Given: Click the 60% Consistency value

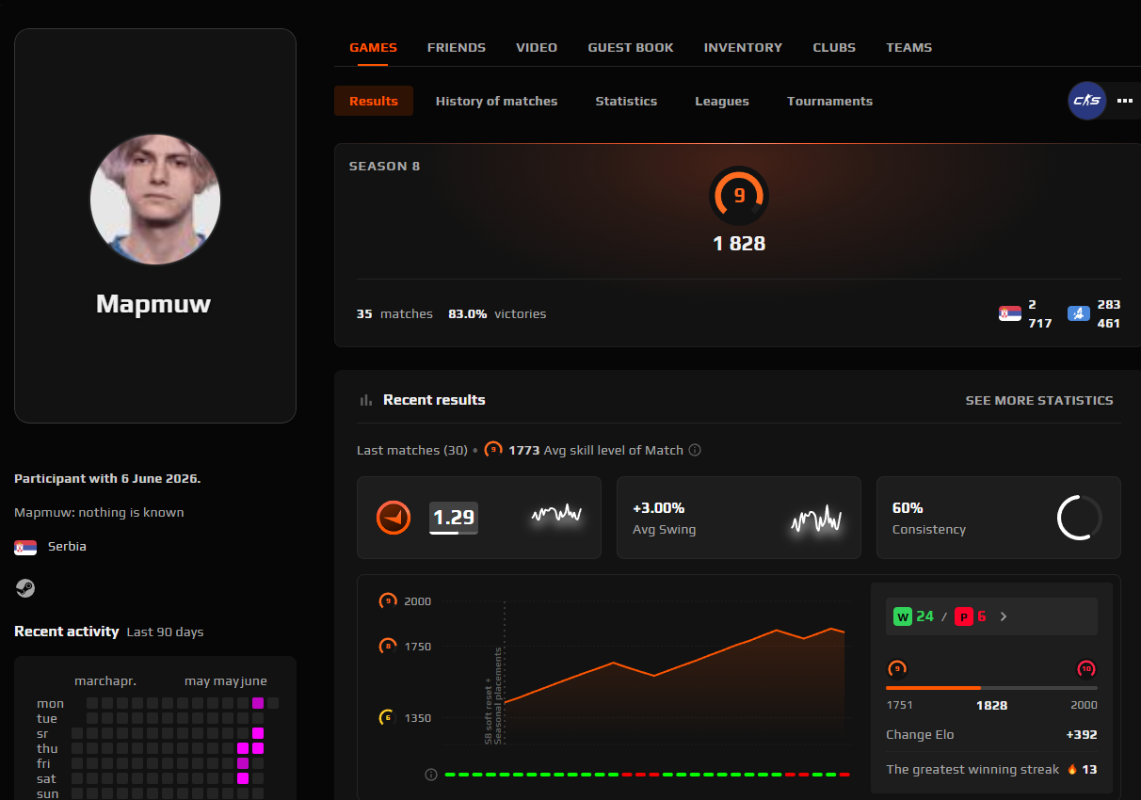Looking at the screenshot, I should tap(908, 507).
